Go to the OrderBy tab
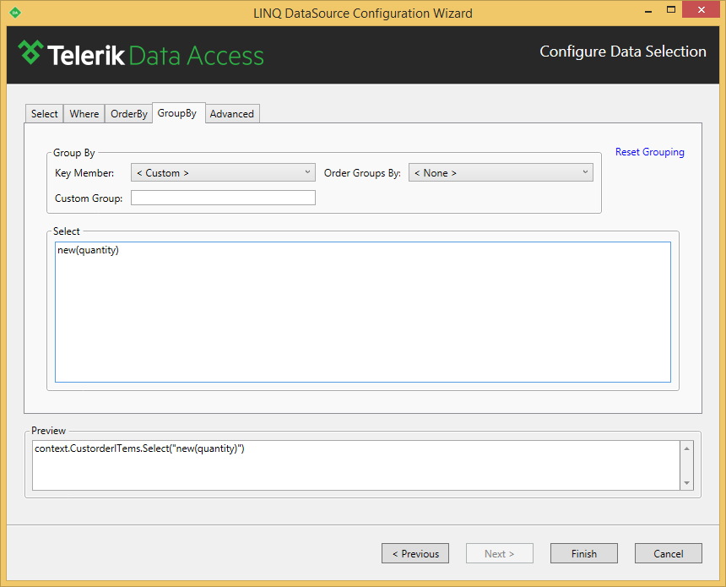This screenshot has height=587, width=726. 129,114
